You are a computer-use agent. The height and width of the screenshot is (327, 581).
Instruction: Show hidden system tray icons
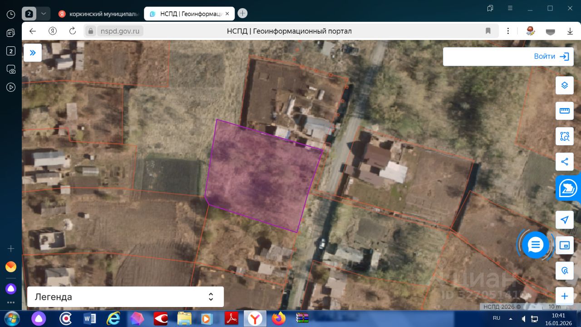511,318
